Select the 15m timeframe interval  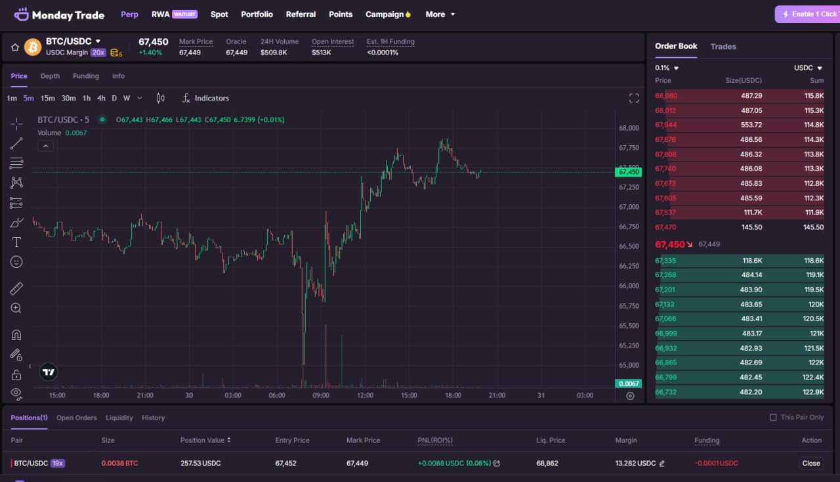tap(48, 98)
